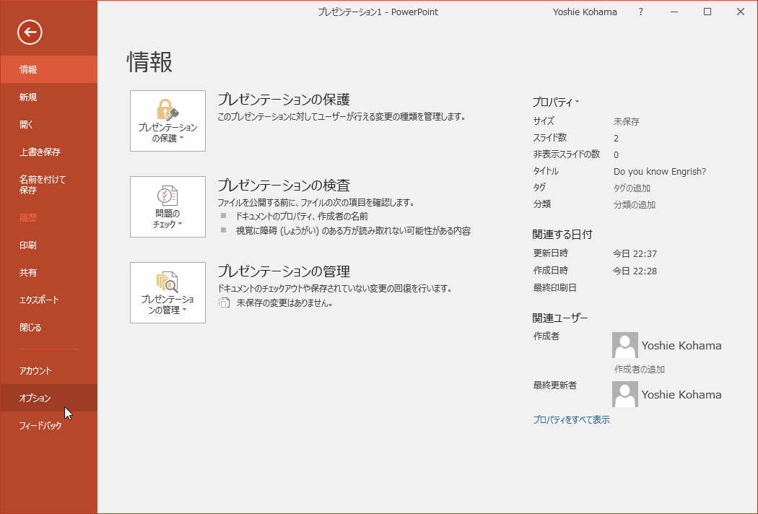Screen dimensions: 758x514
Task: Open the 印刷 menu item
Action: click(49, 245)
